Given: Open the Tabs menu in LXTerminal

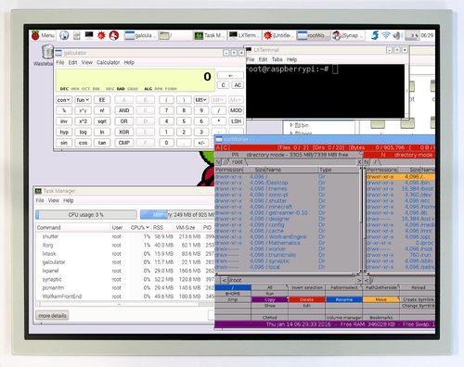Looking at the screenshot, I should click(x=277, y=59).
